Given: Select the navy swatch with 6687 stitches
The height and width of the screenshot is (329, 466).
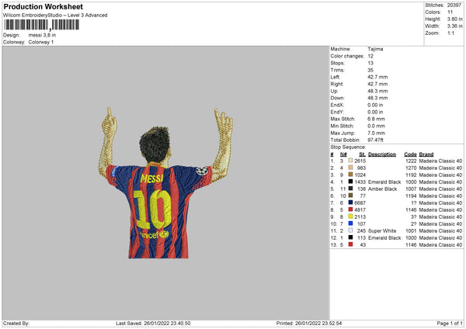Looking at the screenshot, I should tap(350, 203).
